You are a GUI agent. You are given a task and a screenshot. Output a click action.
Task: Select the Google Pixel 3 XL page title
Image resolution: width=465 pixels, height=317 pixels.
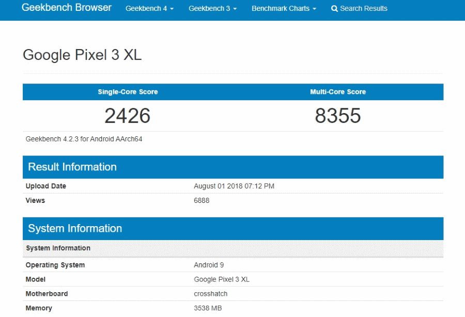82,55
